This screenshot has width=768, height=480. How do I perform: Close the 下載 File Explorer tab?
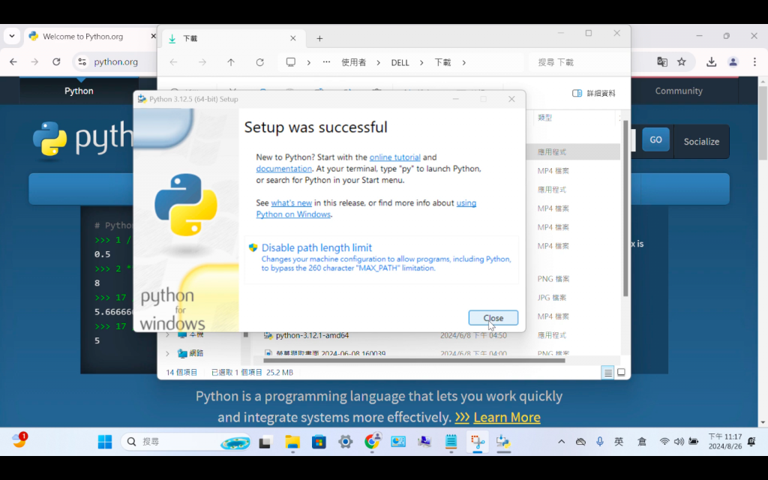coord(293,38)
